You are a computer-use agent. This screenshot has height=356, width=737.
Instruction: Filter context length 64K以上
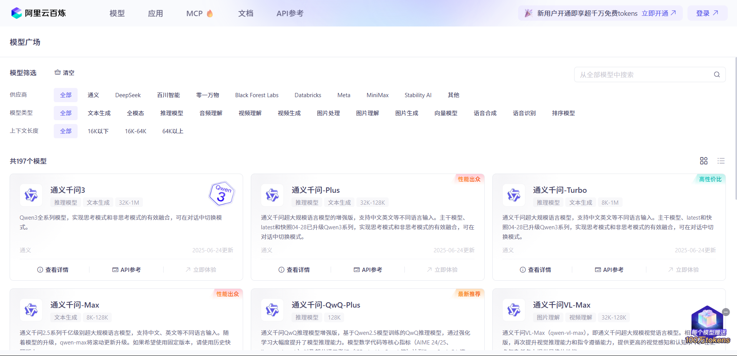[173, 131]
